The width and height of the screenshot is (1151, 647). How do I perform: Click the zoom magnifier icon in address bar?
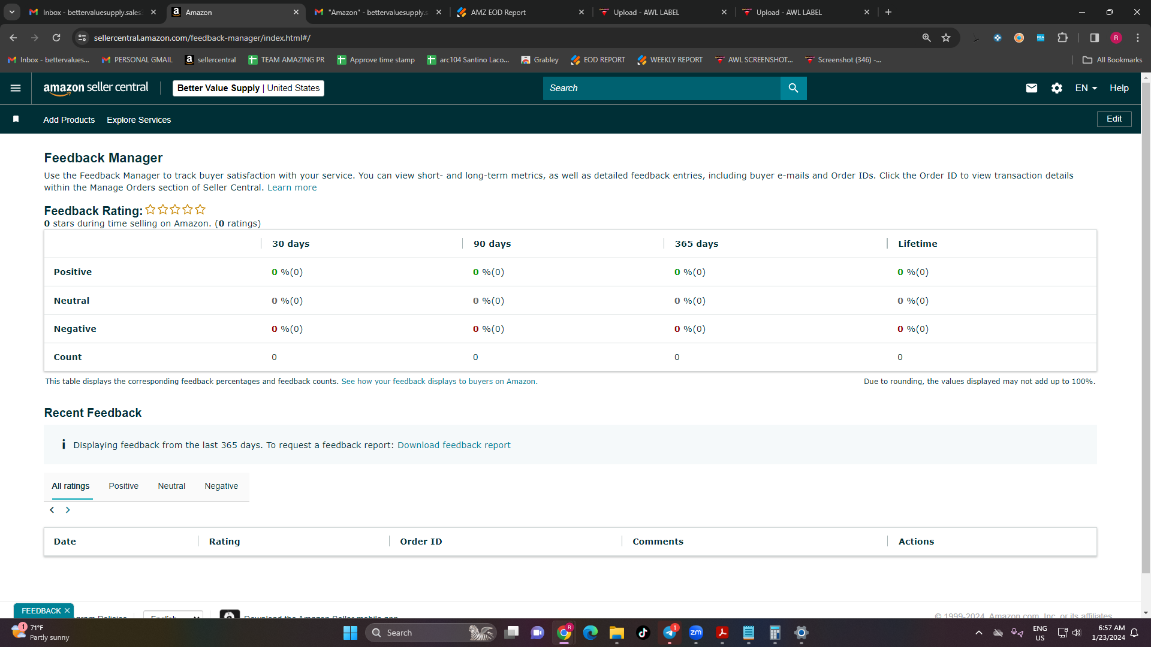[927, 38]
